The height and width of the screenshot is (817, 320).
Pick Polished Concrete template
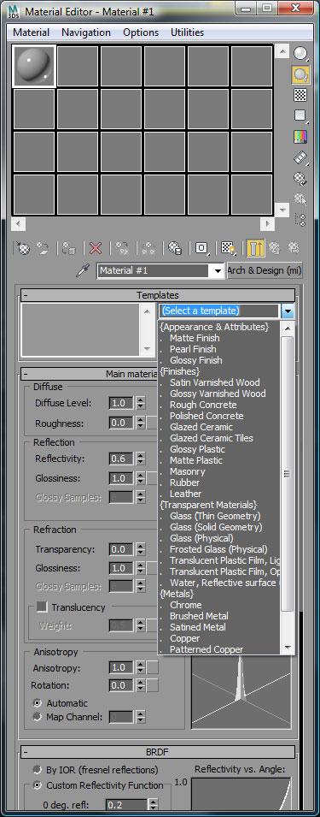[207, 416]
